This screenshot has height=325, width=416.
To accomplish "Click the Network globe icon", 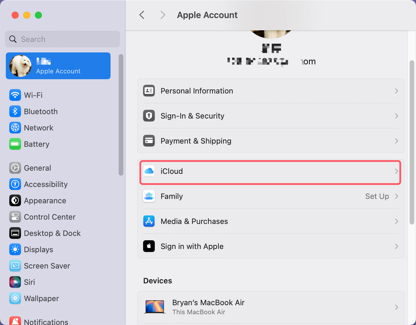I will point(15,128).
